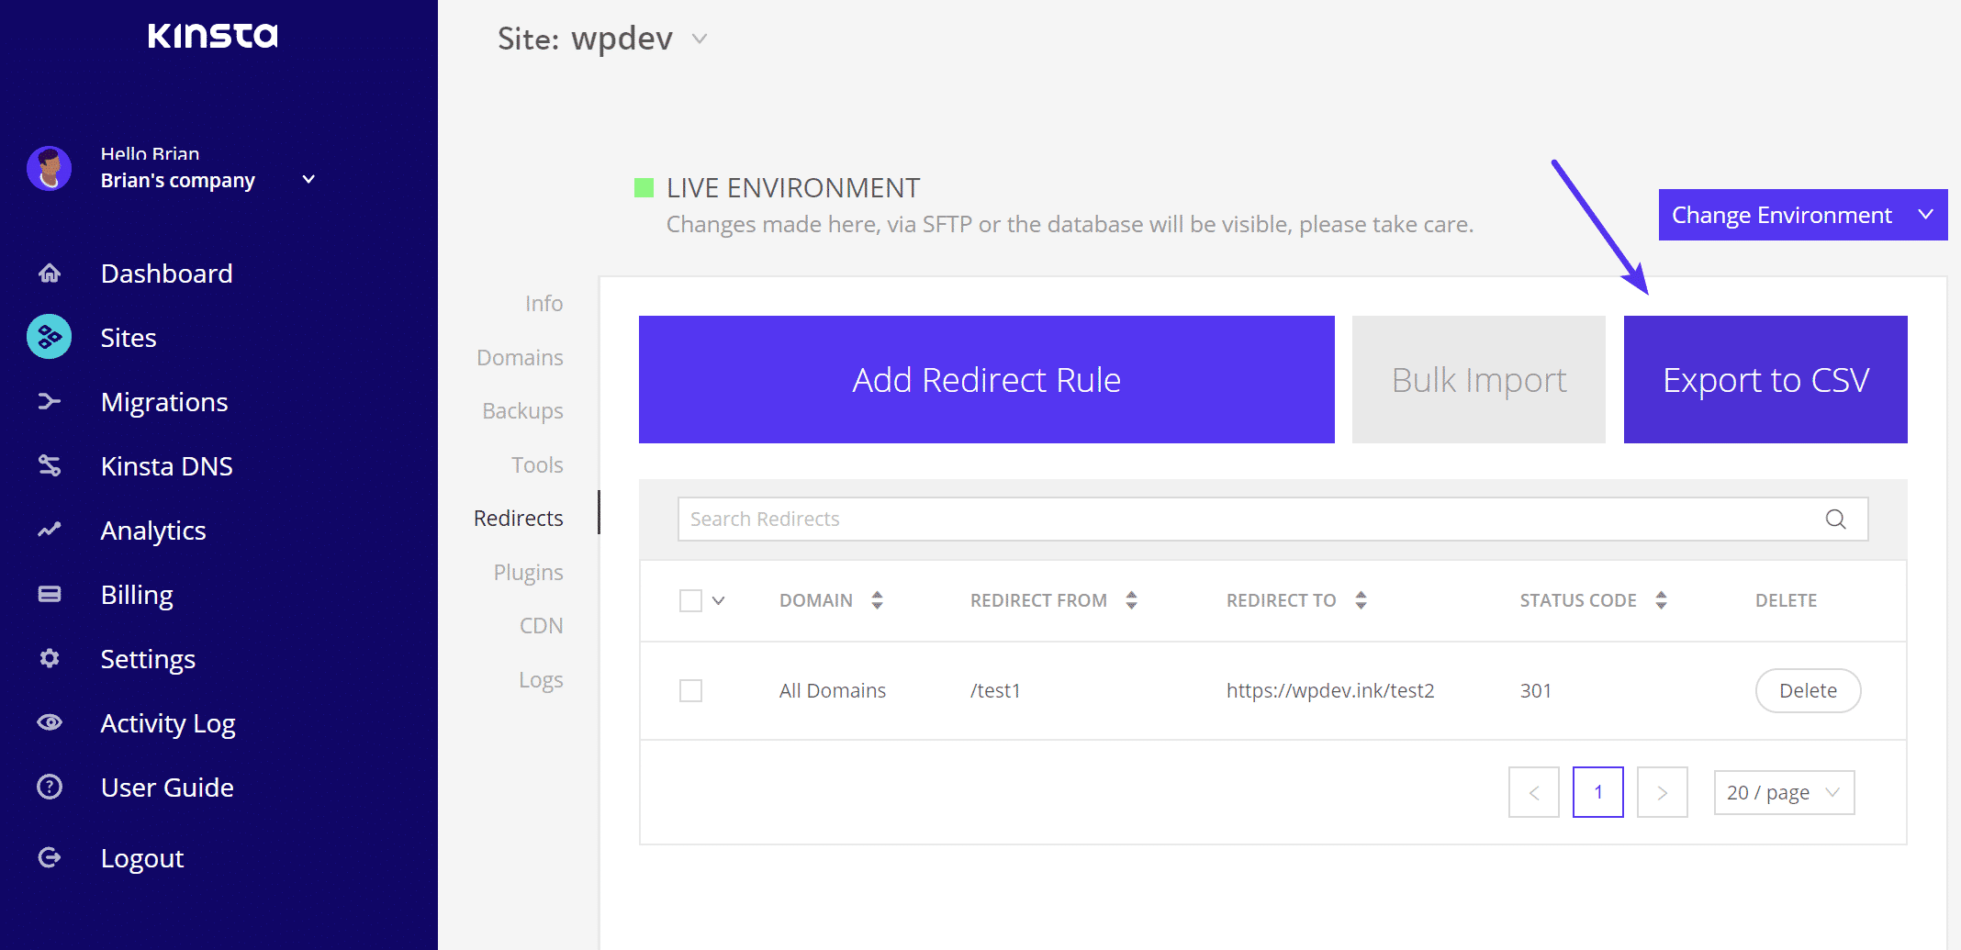Open the Logs section
This screenshot has width=1961, height=950.
(541, 679)
